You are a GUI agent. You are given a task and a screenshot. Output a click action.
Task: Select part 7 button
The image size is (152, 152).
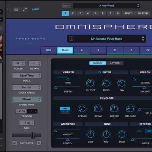click(x=110, y=13)
